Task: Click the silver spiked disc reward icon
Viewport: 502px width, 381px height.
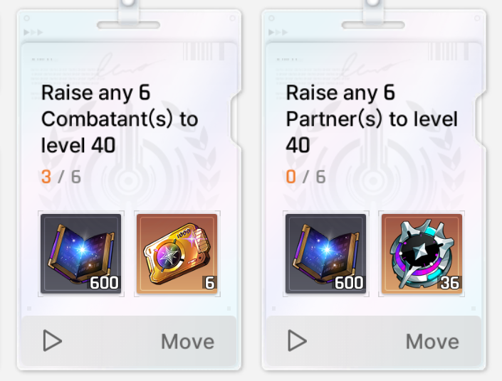Action: (422, 254)
